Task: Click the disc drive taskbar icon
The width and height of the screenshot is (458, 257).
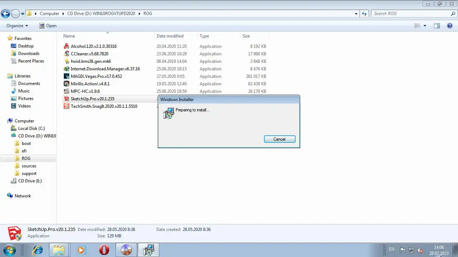Action: coord(126,250)
